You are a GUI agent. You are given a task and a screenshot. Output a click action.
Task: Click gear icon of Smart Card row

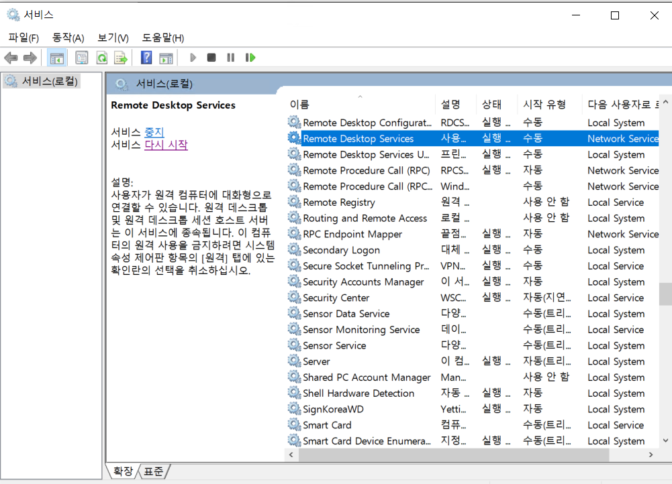click(x=294, y=425)
